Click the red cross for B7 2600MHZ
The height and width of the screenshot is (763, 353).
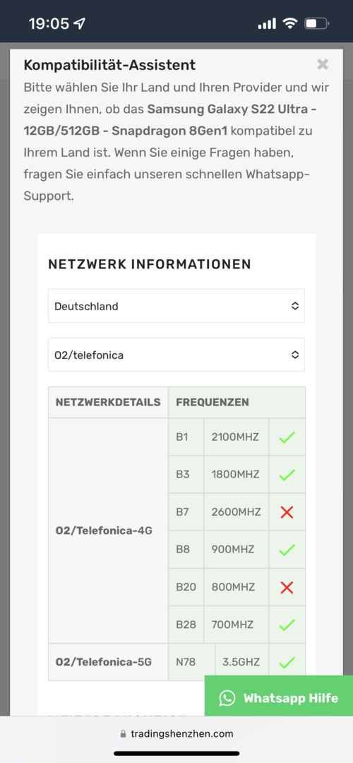(287, 512)
